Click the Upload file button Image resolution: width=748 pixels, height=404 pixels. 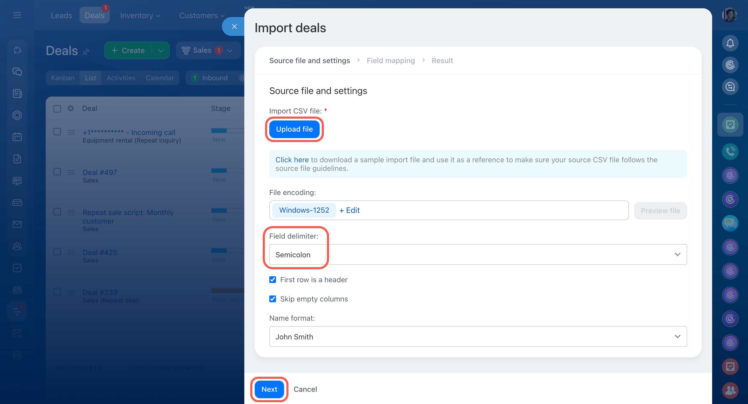click(x=294, y=129)
